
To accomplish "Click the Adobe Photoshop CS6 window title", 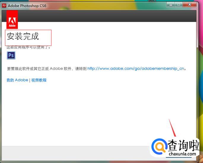I will (x=27, y=6).
